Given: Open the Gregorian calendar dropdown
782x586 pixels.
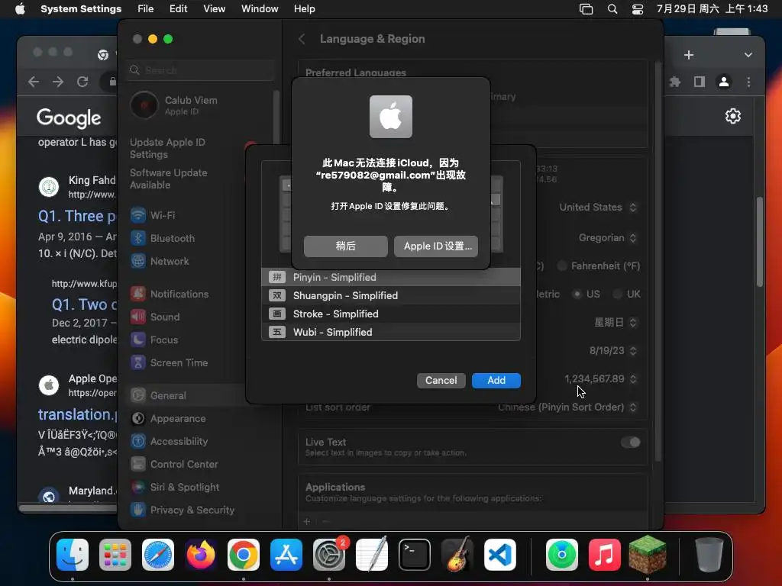Looking at the screenshot, I should pos(607,238).
